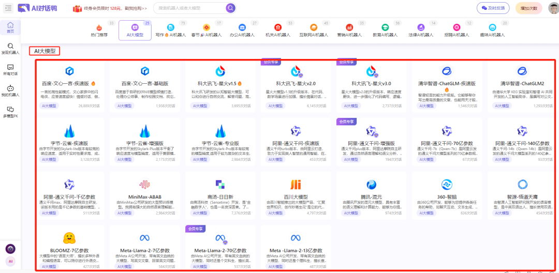559x273 pixels.
Task: Click the 字节-云雀-专业版 card title
Action: (220, 143)
